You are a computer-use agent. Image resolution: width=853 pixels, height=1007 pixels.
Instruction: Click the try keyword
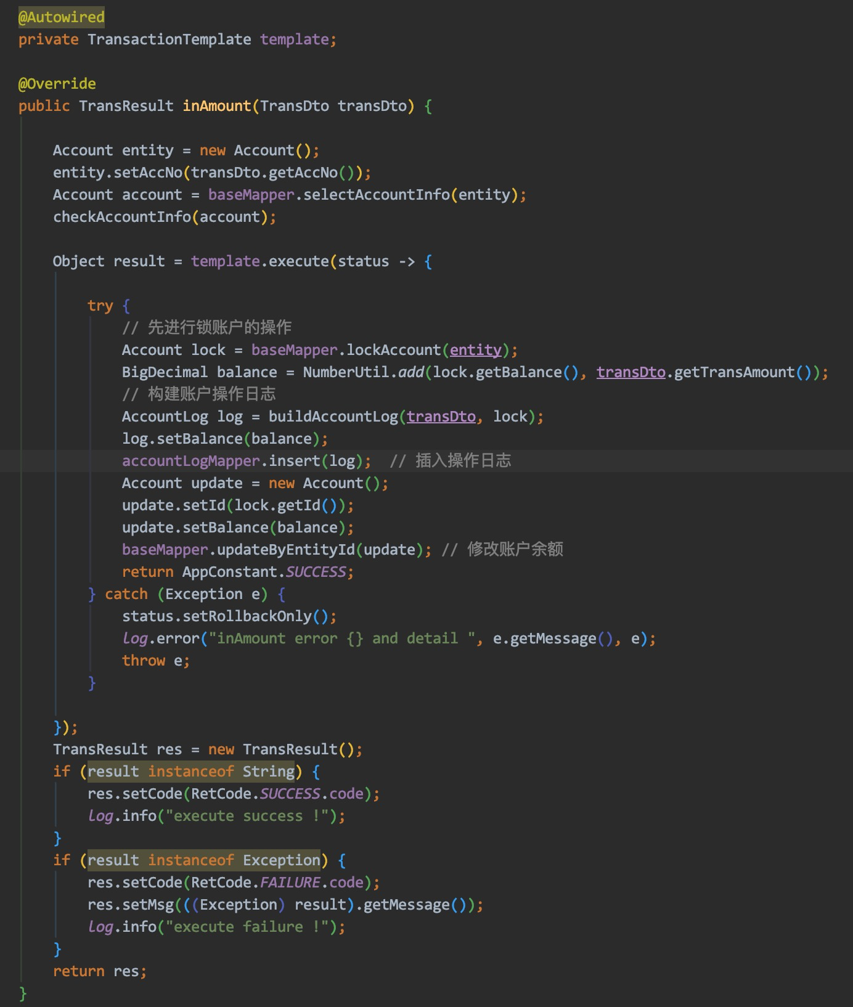pos(100,306)
